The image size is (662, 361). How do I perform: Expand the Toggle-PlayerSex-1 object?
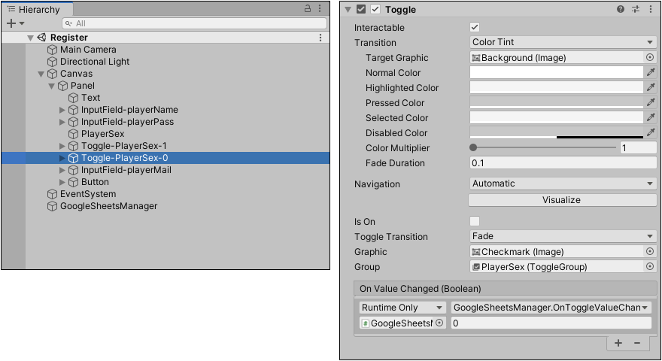pos(62,146)
